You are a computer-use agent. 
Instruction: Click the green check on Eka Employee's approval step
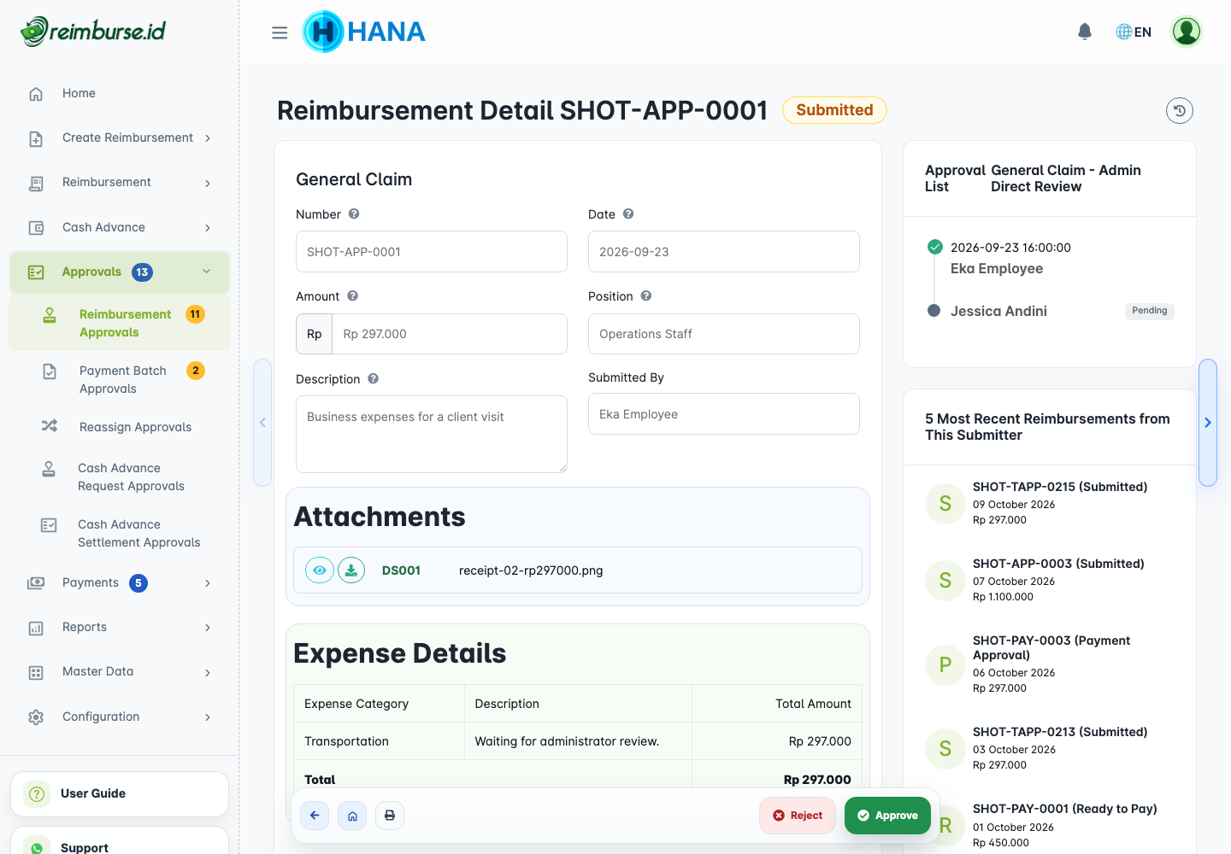pyautogui.click(x=934, y=247)
